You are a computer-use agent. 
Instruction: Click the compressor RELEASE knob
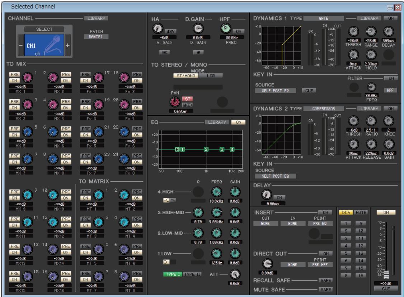pos(372,144)
